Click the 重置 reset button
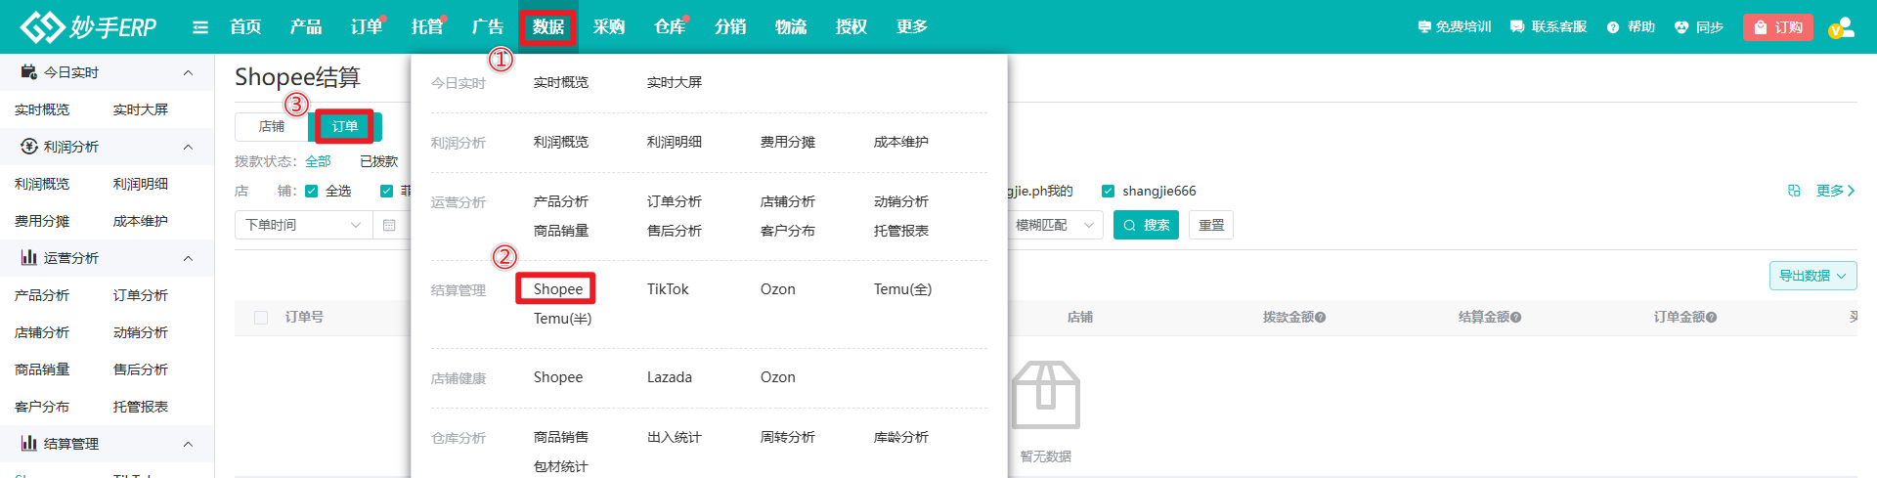The width and height of the screenshot is (1877, 478). (1211, 225)
